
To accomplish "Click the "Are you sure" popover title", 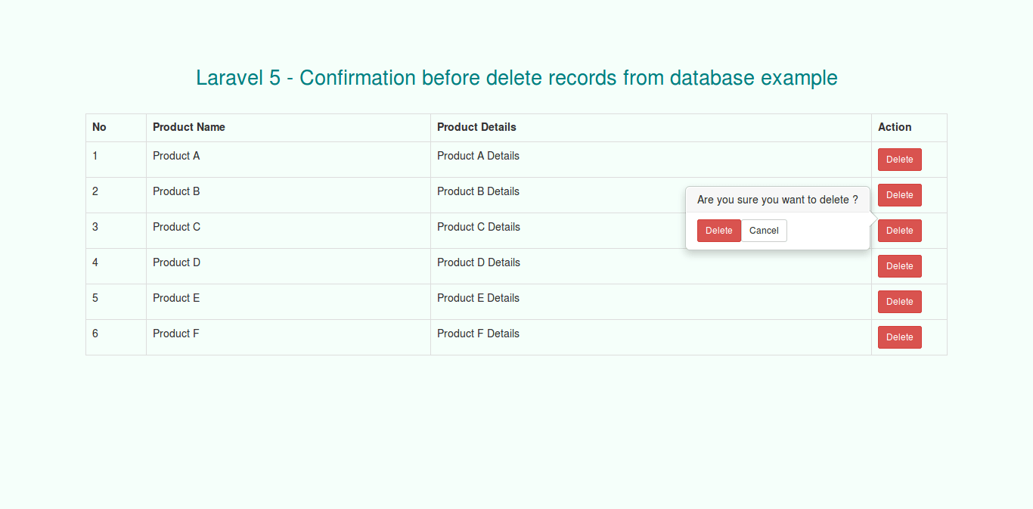I will (x=777, y=200).
